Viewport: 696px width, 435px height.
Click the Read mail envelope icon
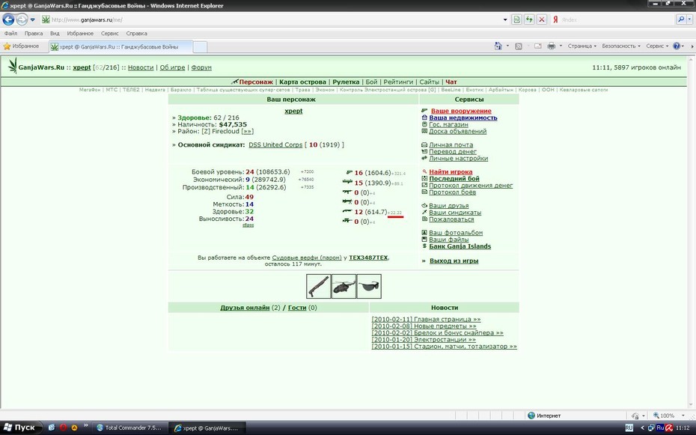(537, 46)
